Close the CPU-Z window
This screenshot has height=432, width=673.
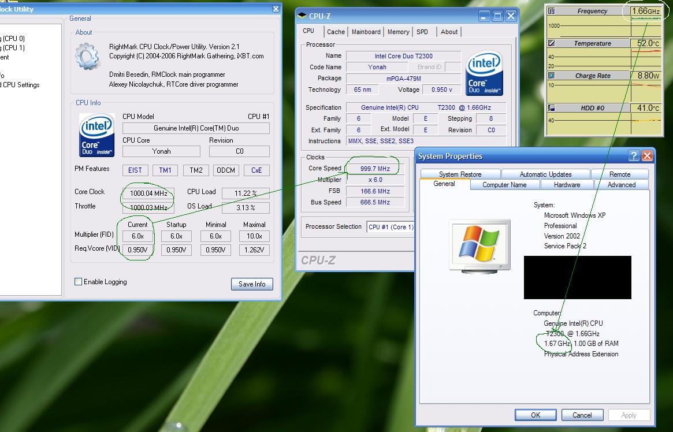[511, 16]
